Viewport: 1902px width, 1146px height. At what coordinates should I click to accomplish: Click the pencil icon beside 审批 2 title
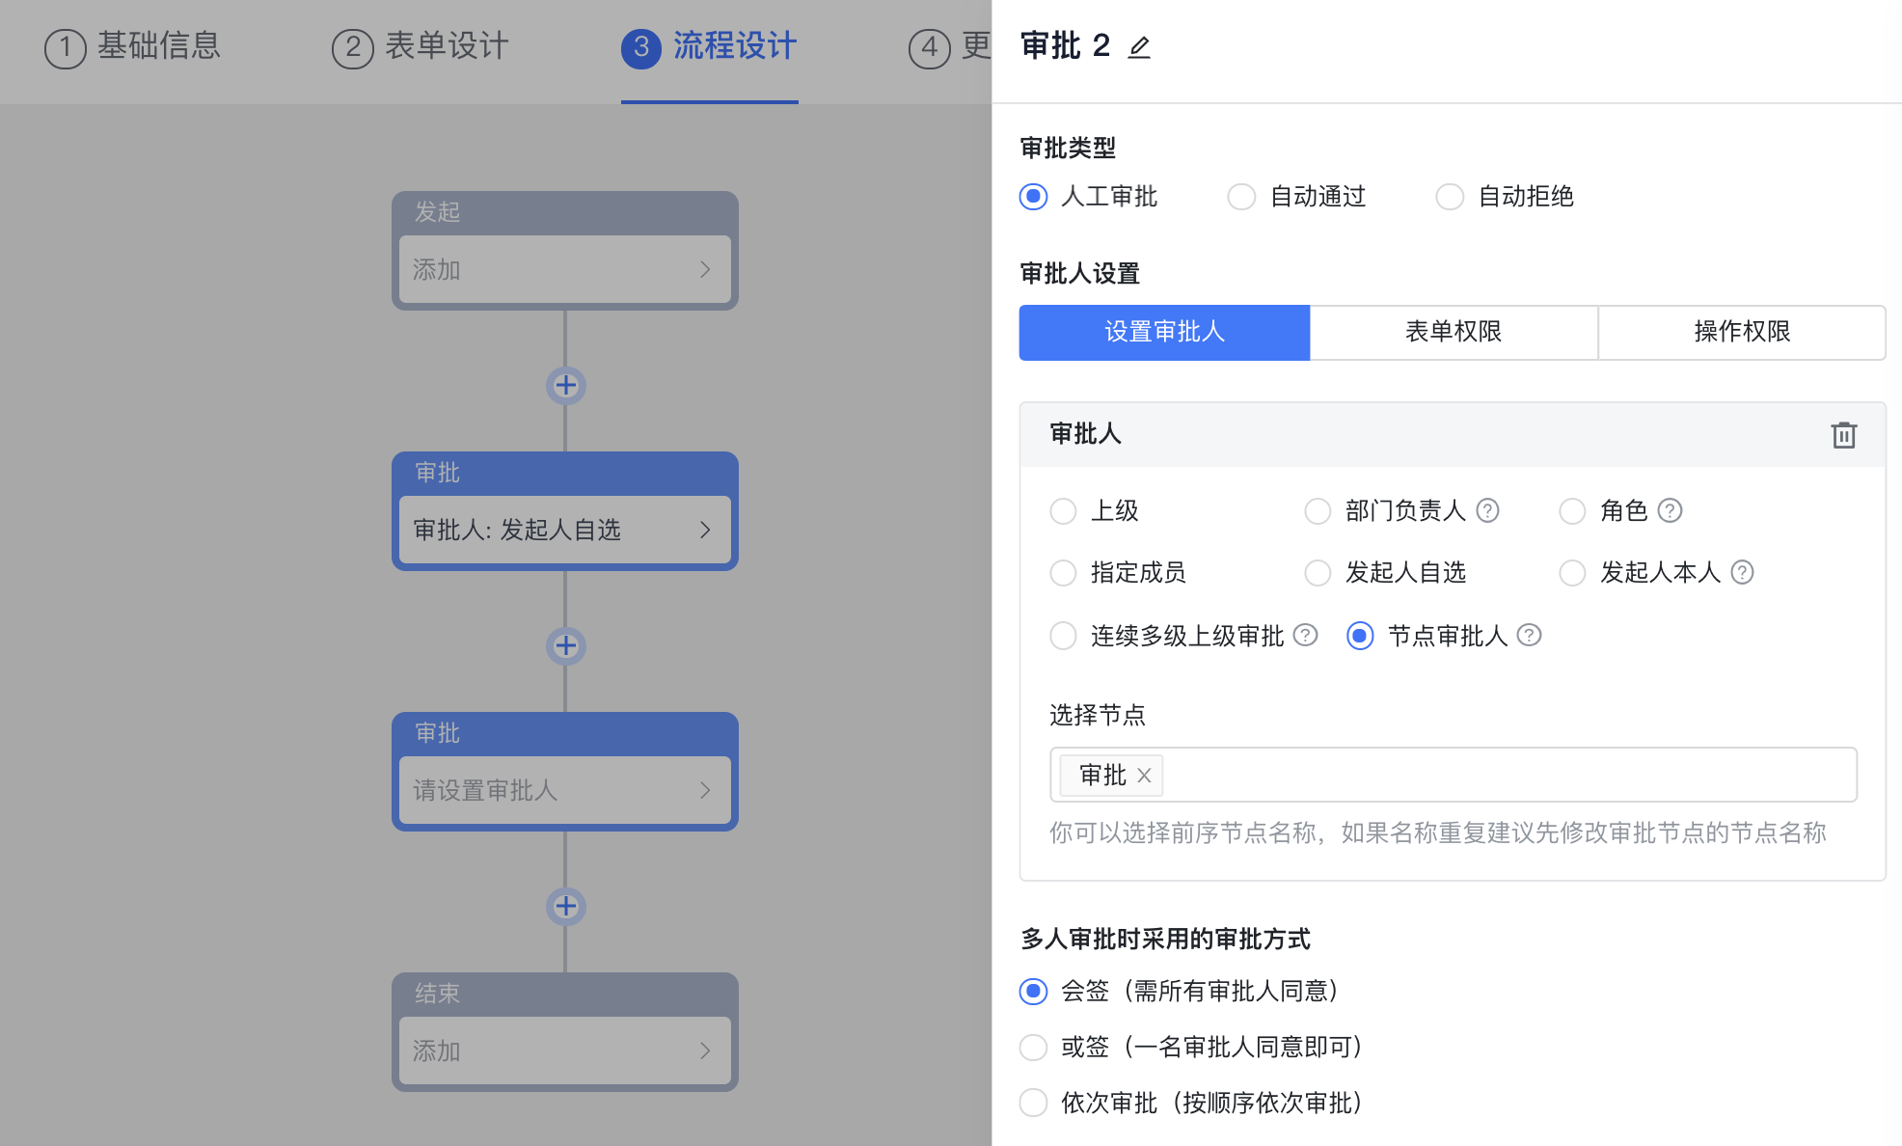(1139, 47)
